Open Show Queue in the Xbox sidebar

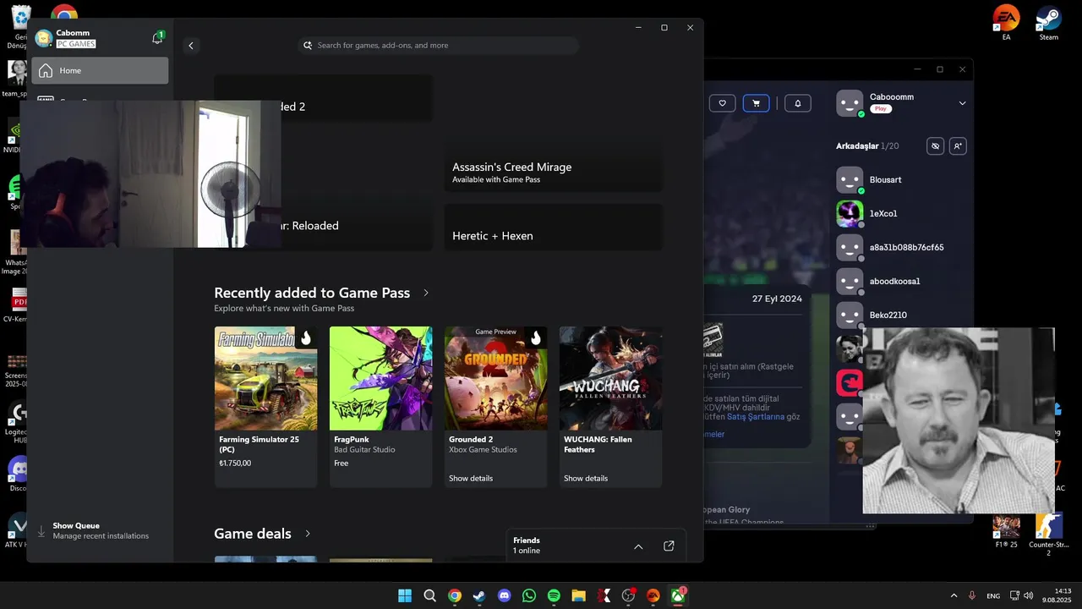(x=100, y=530)
